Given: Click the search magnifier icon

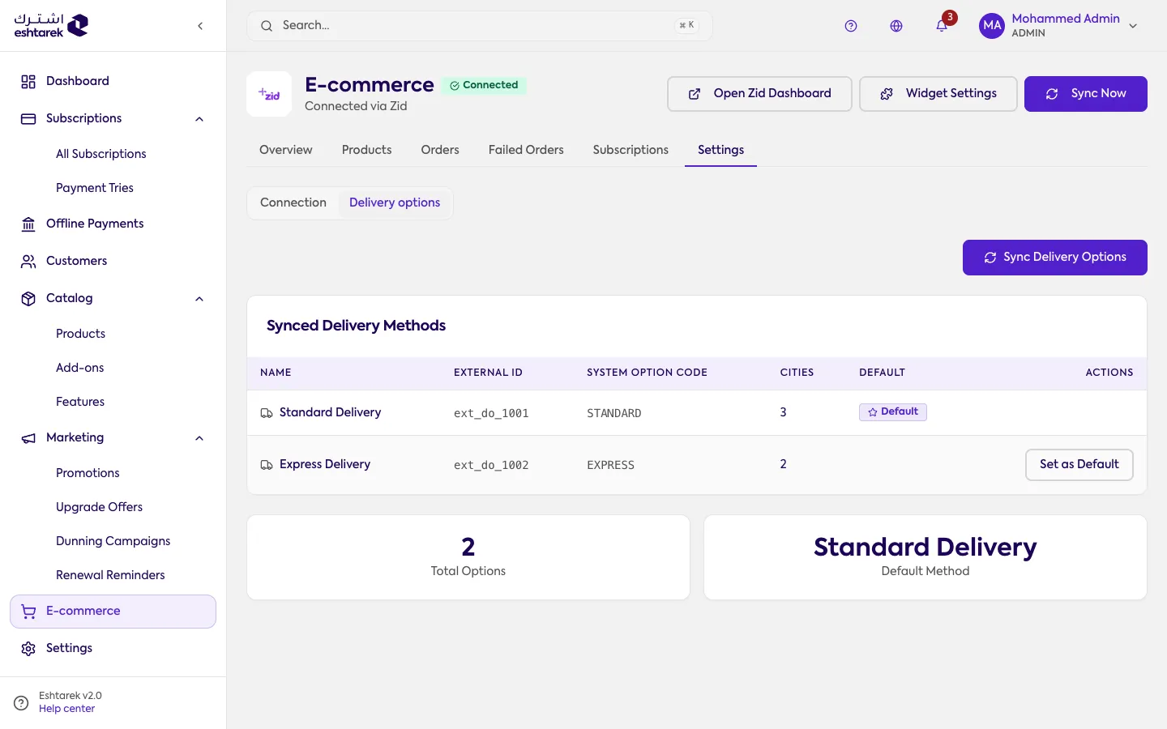Looking at the screenshot, I should 266,26.
